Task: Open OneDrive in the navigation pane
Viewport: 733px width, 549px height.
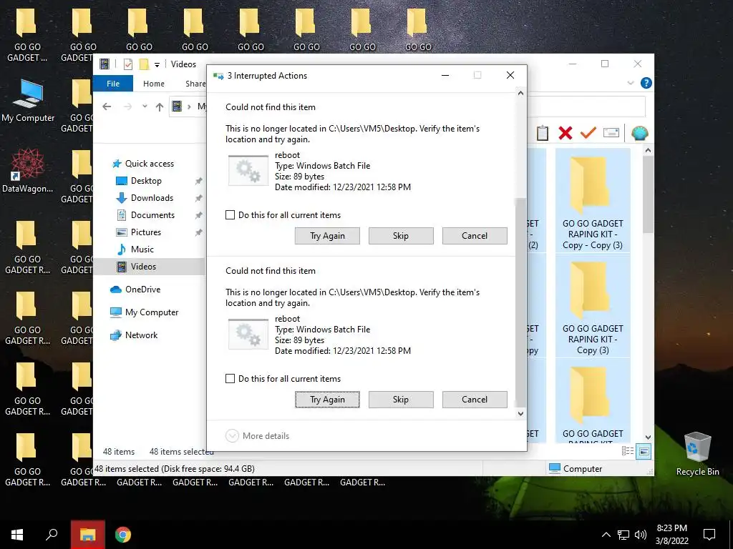Action: [x=135, y=290]
